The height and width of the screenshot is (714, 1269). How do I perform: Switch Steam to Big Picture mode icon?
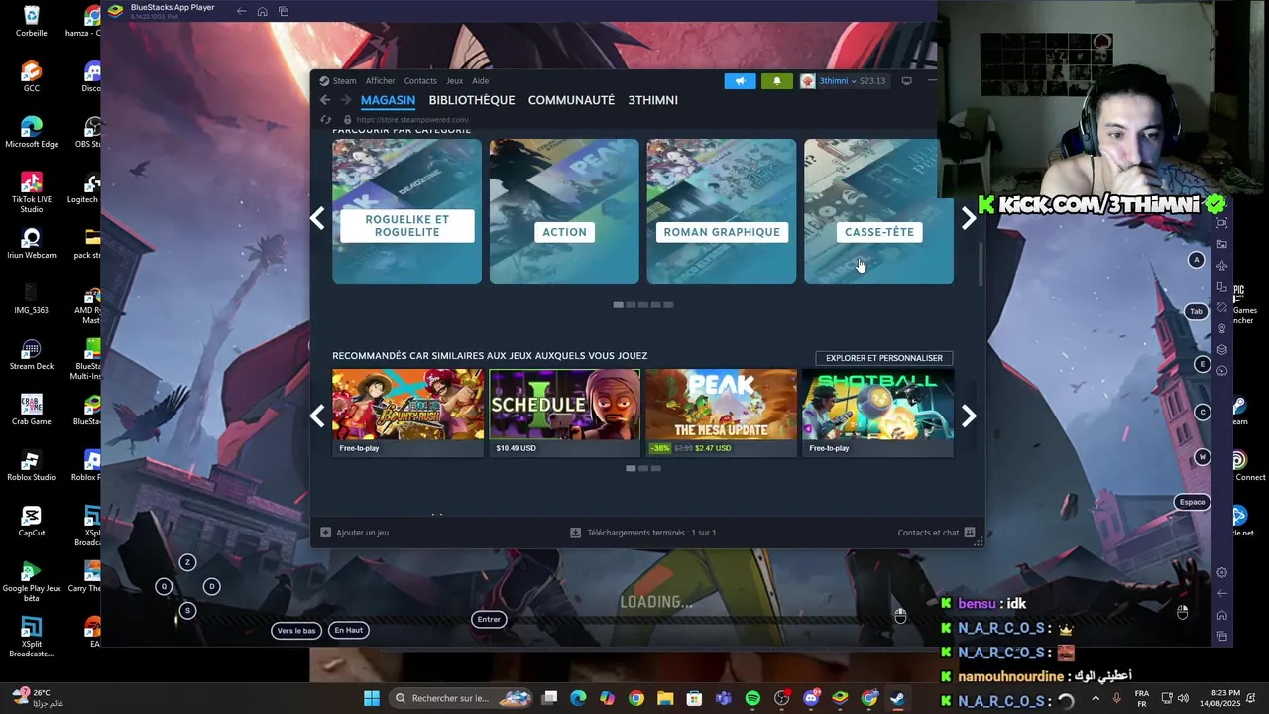(906, 81)
